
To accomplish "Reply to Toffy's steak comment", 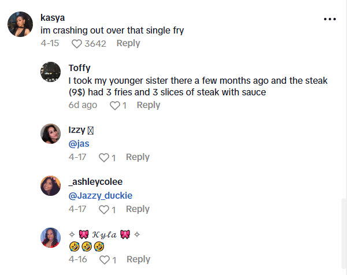I will tap(148, 105).
